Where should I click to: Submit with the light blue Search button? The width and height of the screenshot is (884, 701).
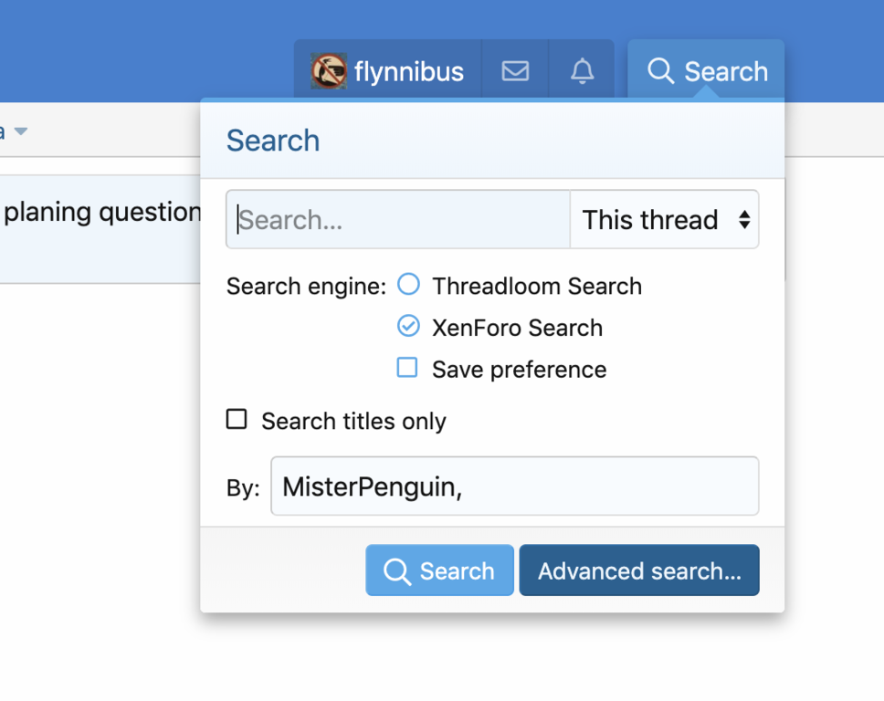click(440, 571)
